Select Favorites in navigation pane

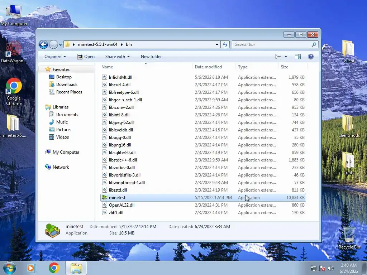pyautogui.click(x=61, y=69)
